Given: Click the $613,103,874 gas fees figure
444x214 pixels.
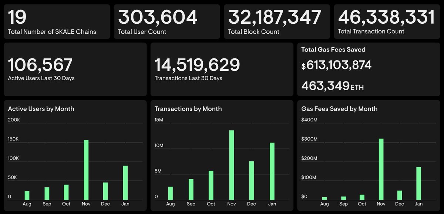Looking at the screenshot, I should [336, 66].
